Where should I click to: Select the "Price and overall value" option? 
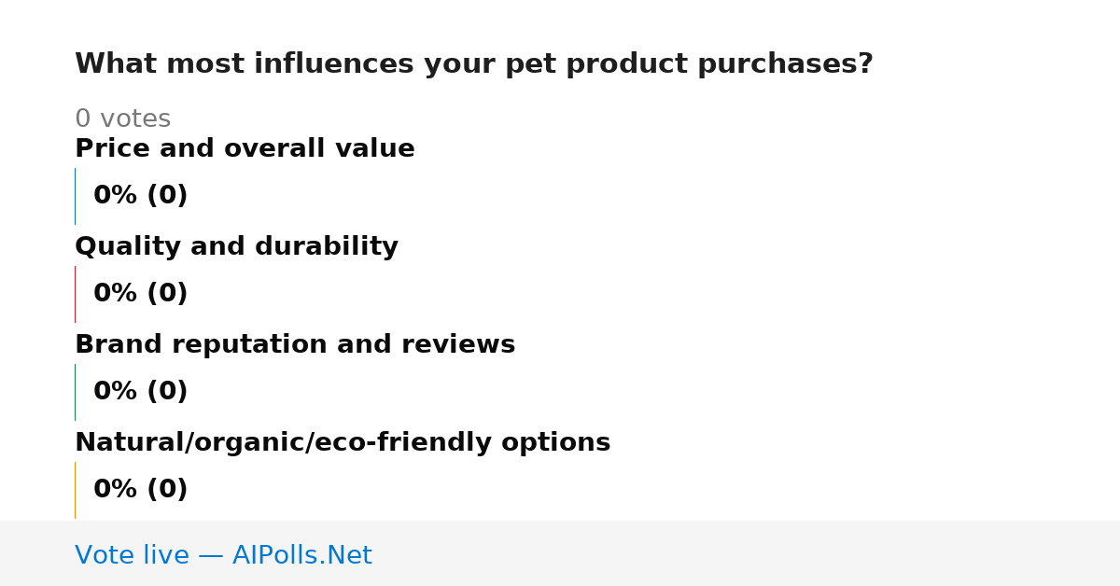(x=245, y=149)
